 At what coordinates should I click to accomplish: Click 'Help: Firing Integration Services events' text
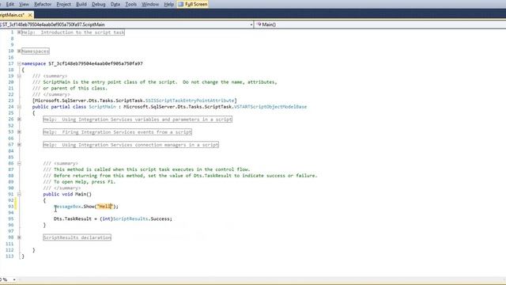[x=118, y=132]
